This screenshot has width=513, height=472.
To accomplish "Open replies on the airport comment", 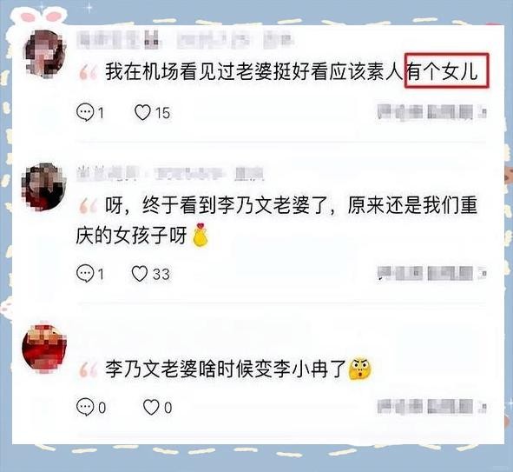I will click(x=90, y=112).
